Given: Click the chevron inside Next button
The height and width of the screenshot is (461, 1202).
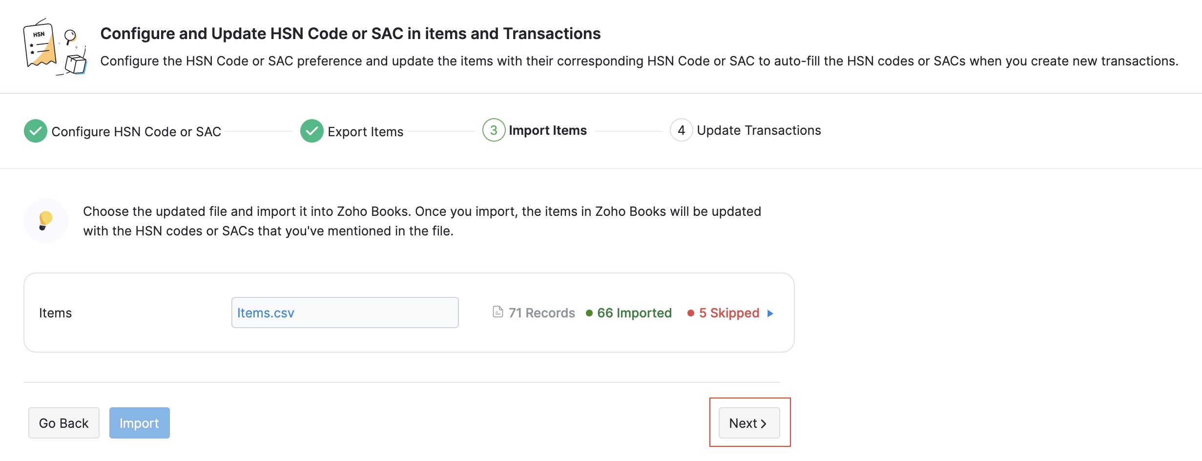Looking at the screenshot, I should pyautogui.click(x=764, y=423).
